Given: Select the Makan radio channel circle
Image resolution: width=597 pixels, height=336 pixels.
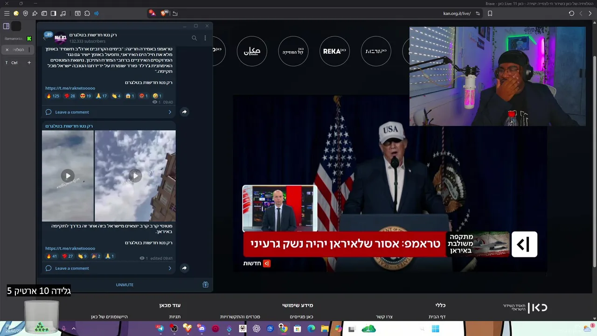Looking at the screenshot, I should tap(252, 51).
